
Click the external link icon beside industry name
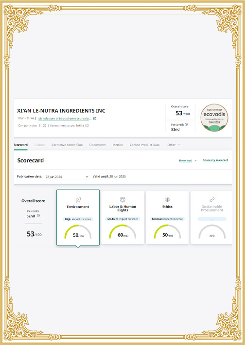click(x=95, y=119)
